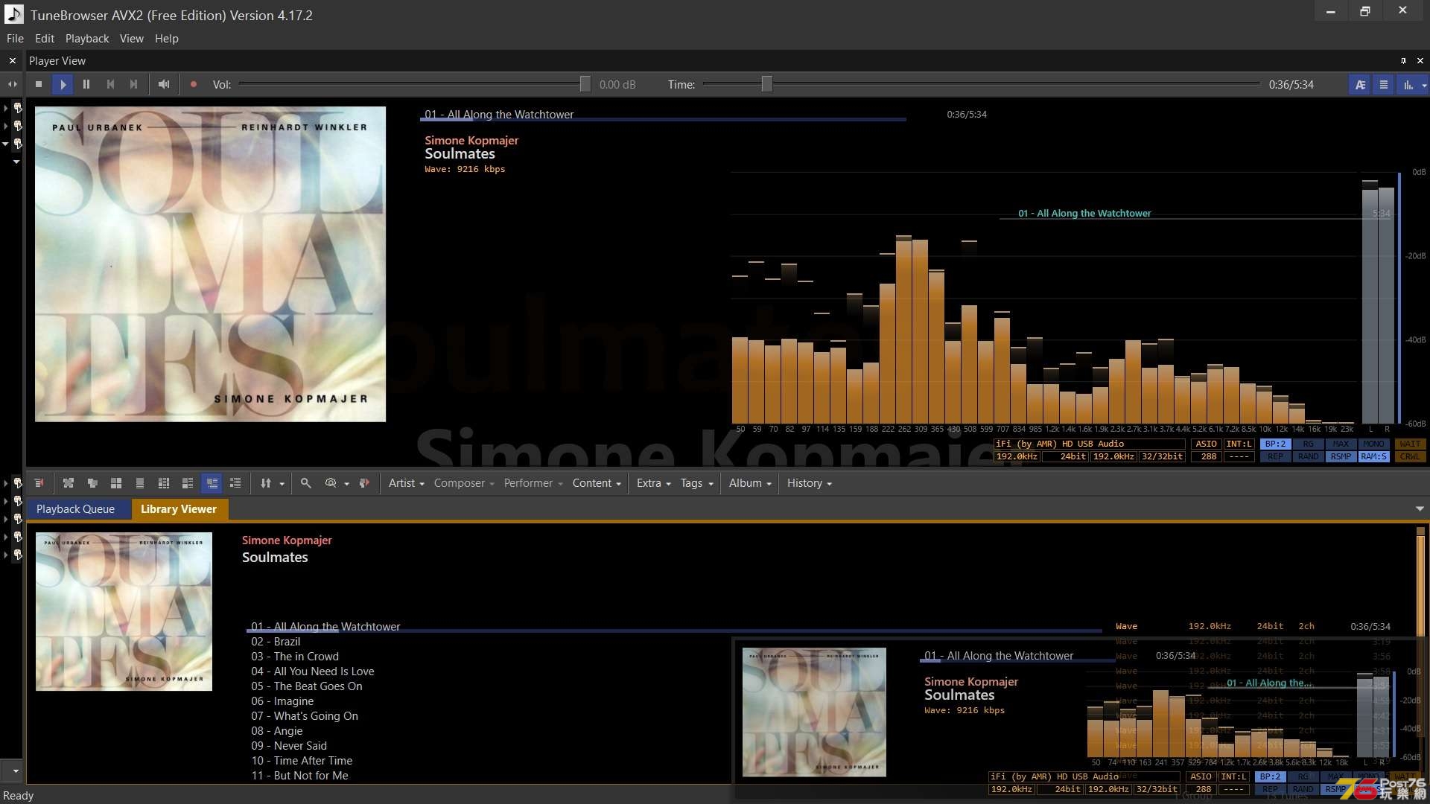Click the font style icon in Player View
This screenshot has width=1430, height=804.
point(1360,85)
